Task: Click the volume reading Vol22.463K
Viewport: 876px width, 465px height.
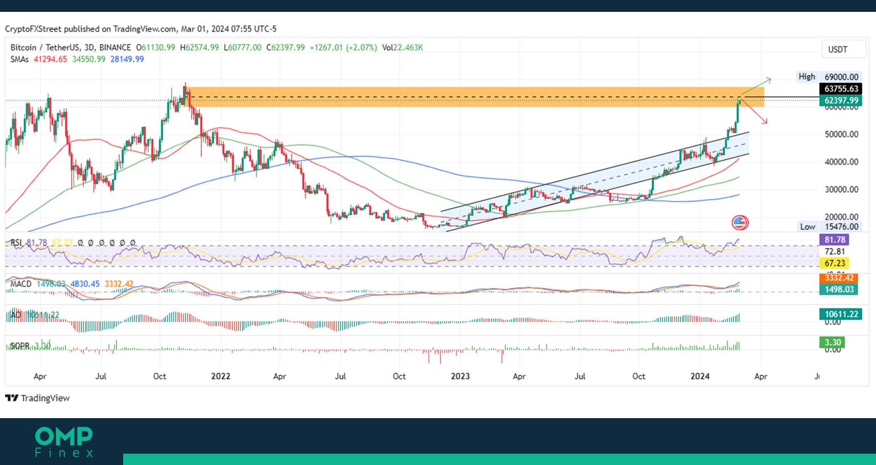Action: pos(402,47)
